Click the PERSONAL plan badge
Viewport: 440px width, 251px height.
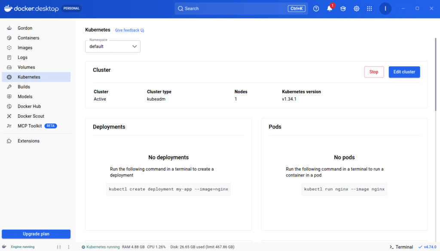[x=71, y=9]
